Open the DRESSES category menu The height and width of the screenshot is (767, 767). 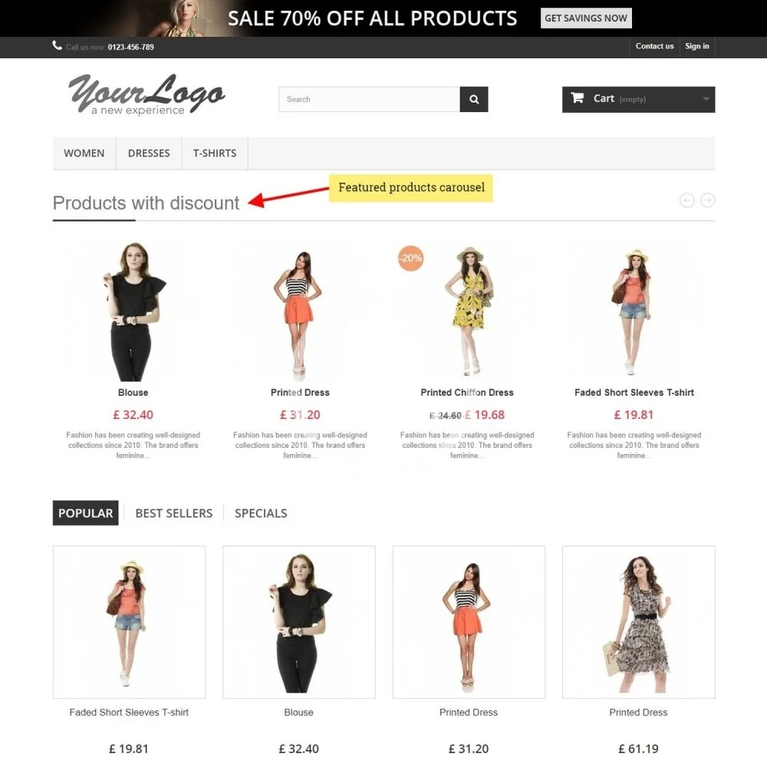pyautogui.click(x=149, y=153)
